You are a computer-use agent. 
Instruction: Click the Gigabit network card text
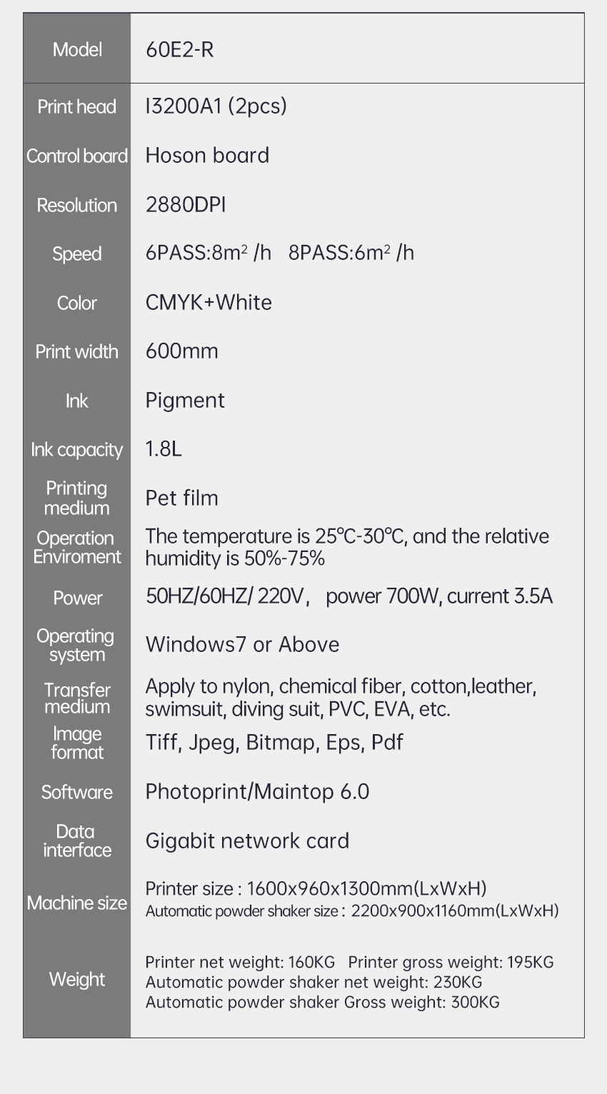[247, 840]
